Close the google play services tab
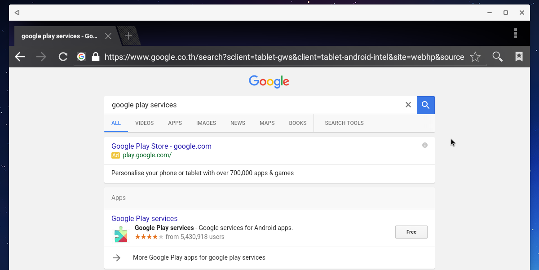The height and width of the screenshot is (270, 539). click(108, 36)
